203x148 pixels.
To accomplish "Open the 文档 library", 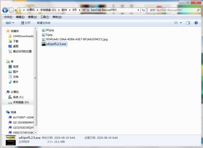I will coord(13,77).
